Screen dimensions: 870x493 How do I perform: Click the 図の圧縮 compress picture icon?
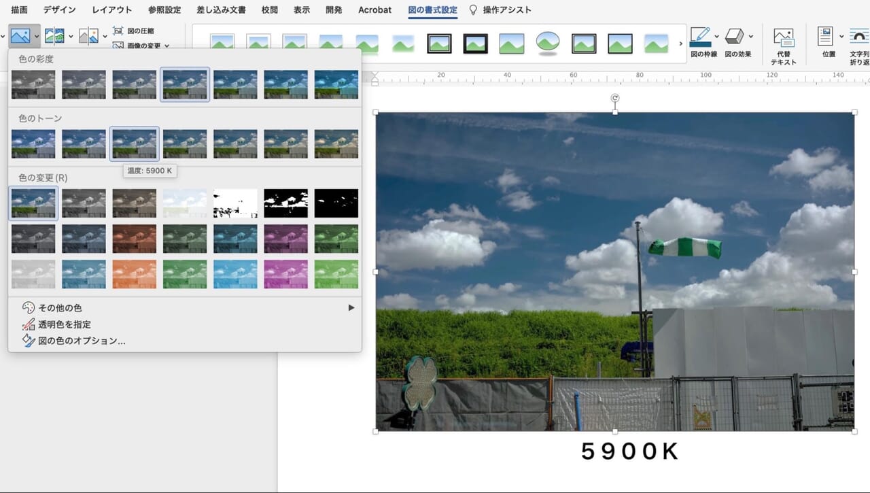(118, 31)
